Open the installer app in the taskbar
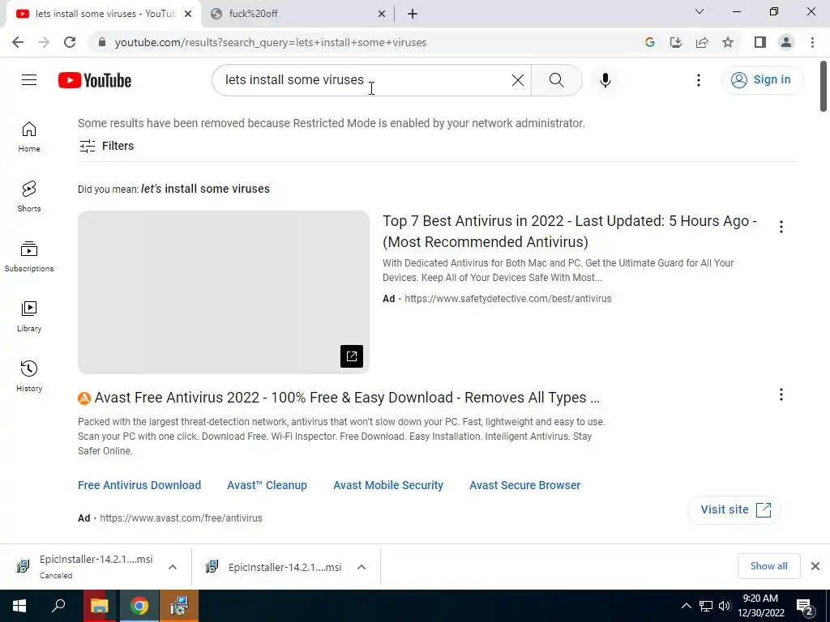Screen dimensions: 830x622 (x=179, y=606)
